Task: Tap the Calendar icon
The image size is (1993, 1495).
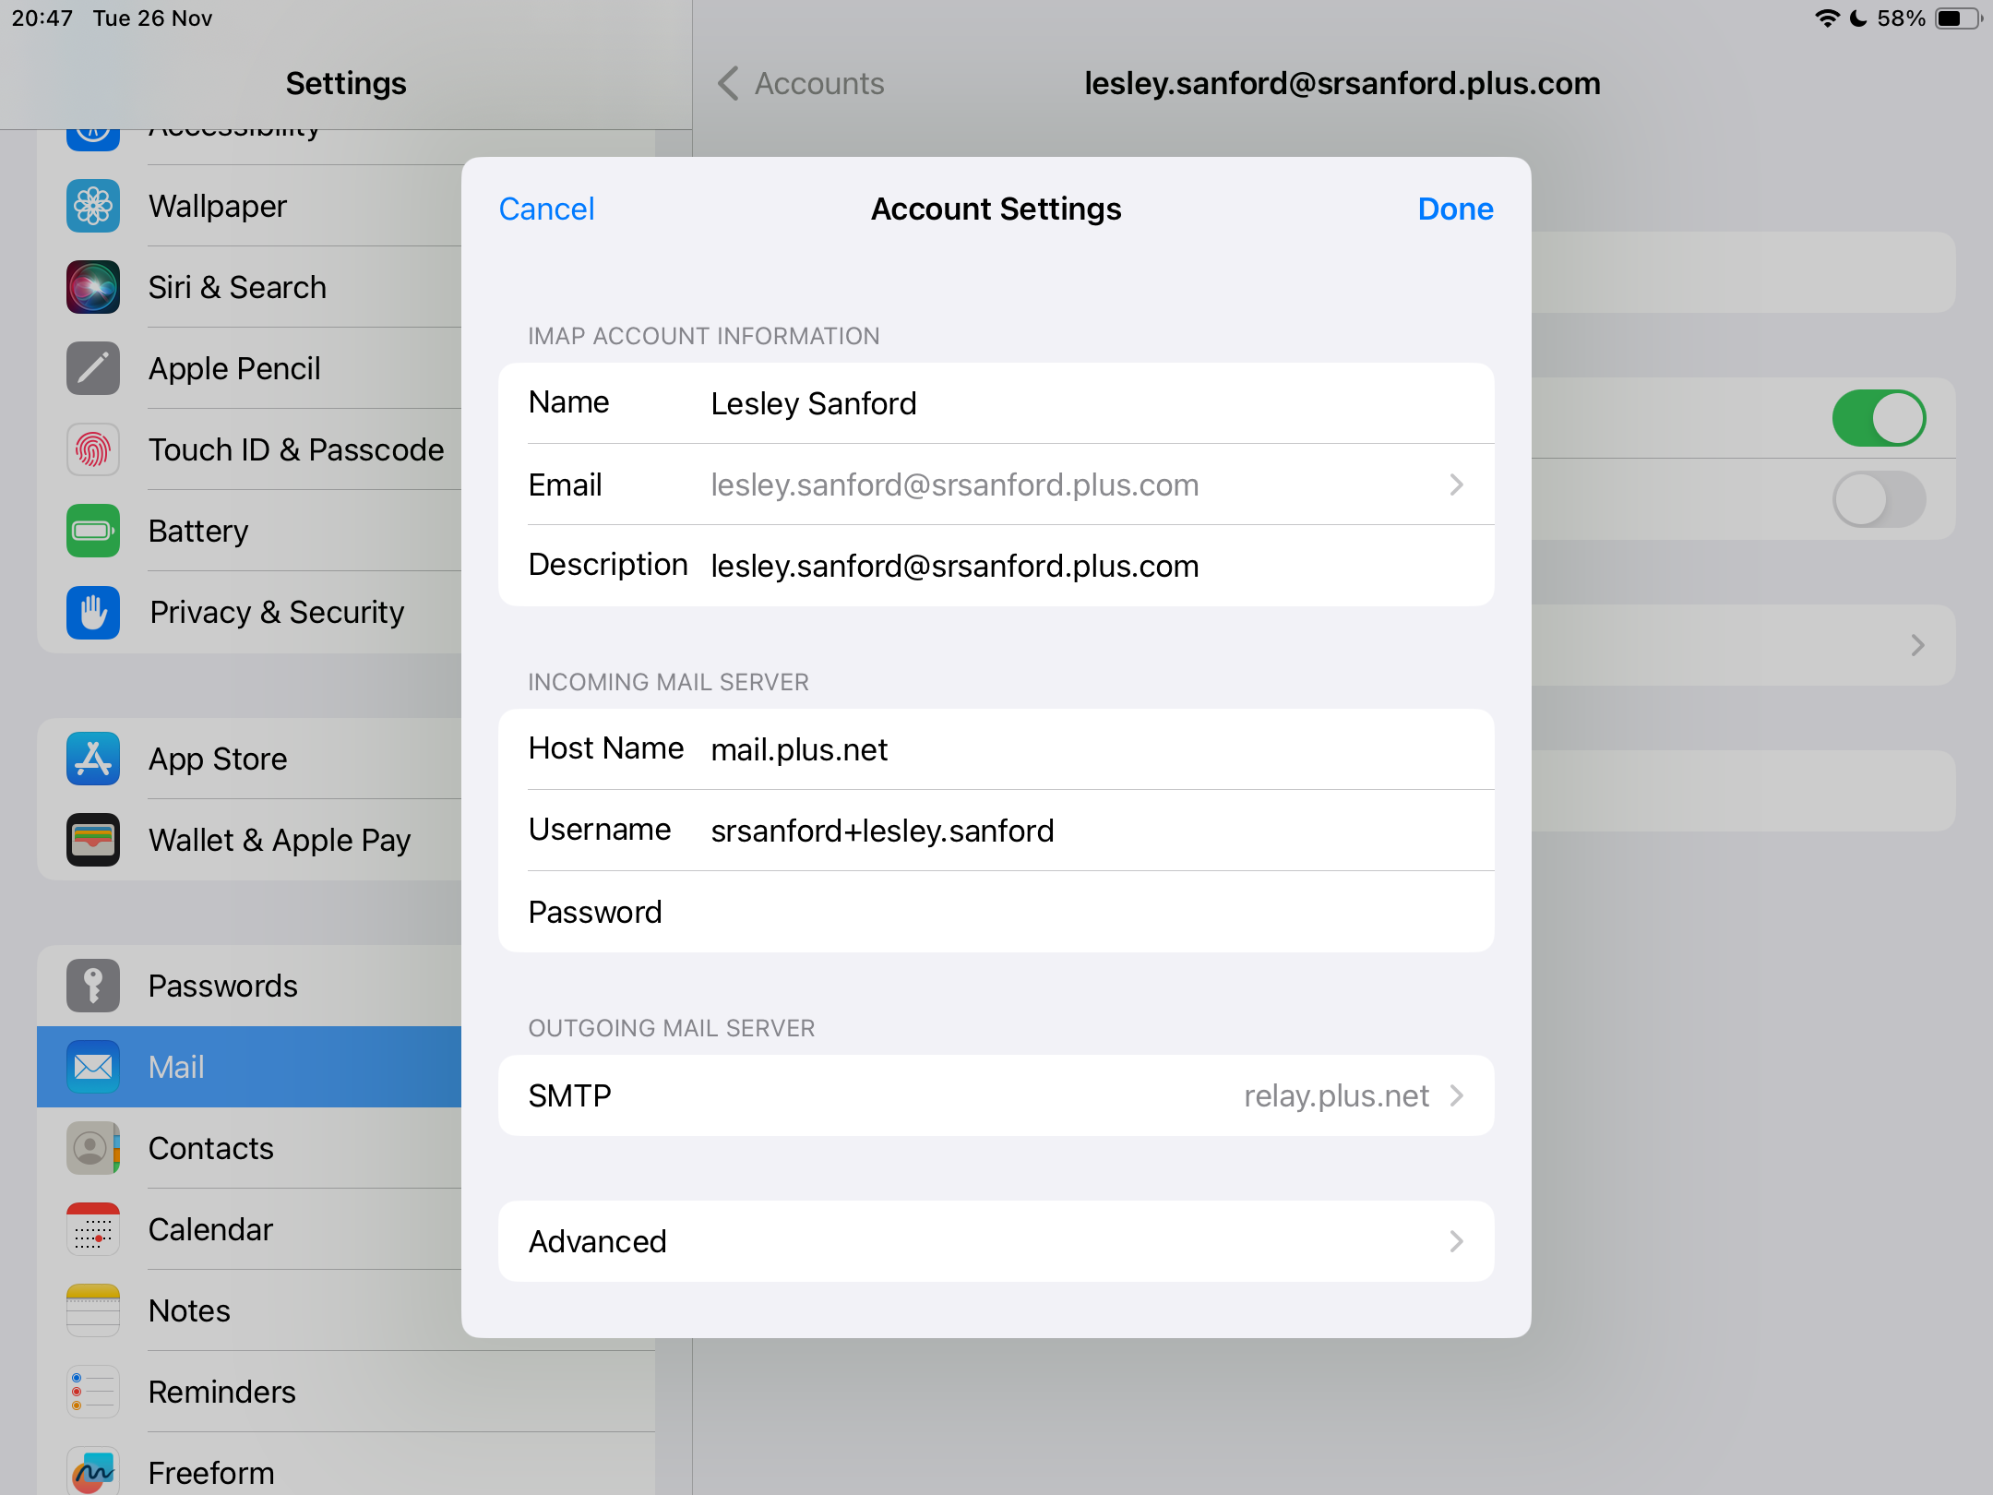Action: click(93, 1229)
